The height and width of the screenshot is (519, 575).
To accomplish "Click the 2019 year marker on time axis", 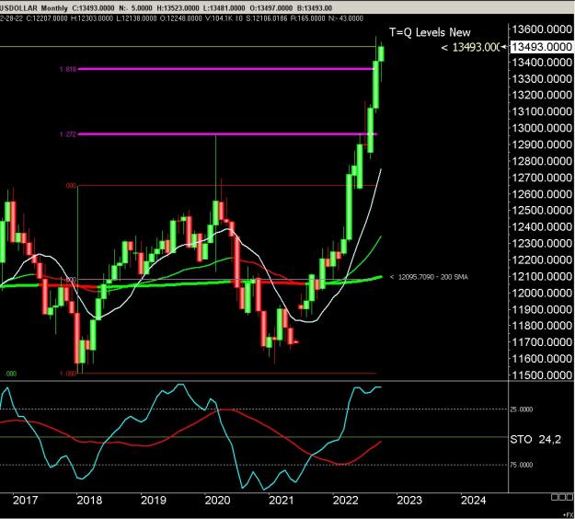I will point(154,501).
